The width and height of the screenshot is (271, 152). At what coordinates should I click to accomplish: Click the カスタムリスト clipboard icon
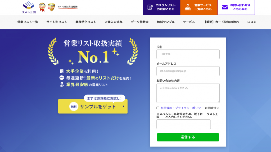[x=150, y=7]
